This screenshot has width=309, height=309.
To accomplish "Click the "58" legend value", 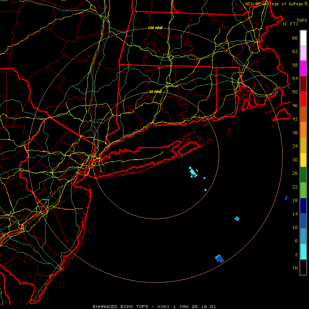I will pyautogui.click(x=295, y=65).
